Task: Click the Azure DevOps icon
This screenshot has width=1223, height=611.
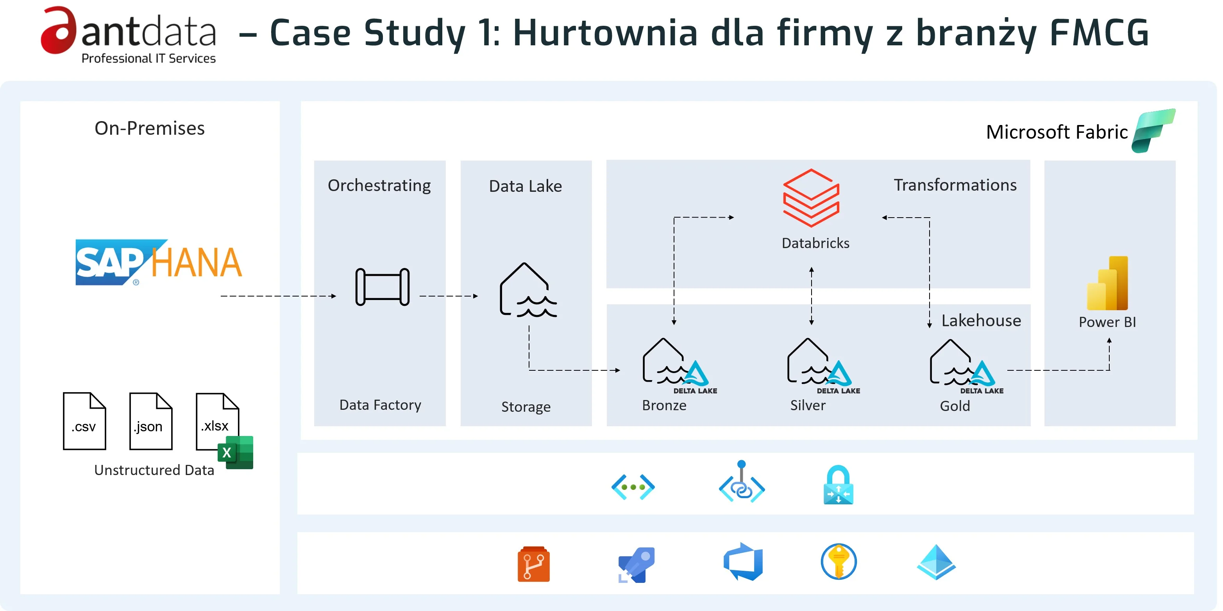Action: [x=743, y=562]
